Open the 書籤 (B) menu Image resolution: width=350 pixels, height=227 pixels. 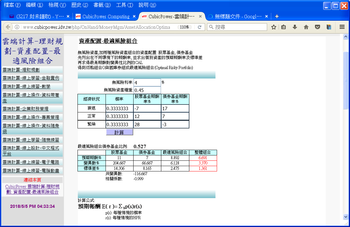point(102,5)
